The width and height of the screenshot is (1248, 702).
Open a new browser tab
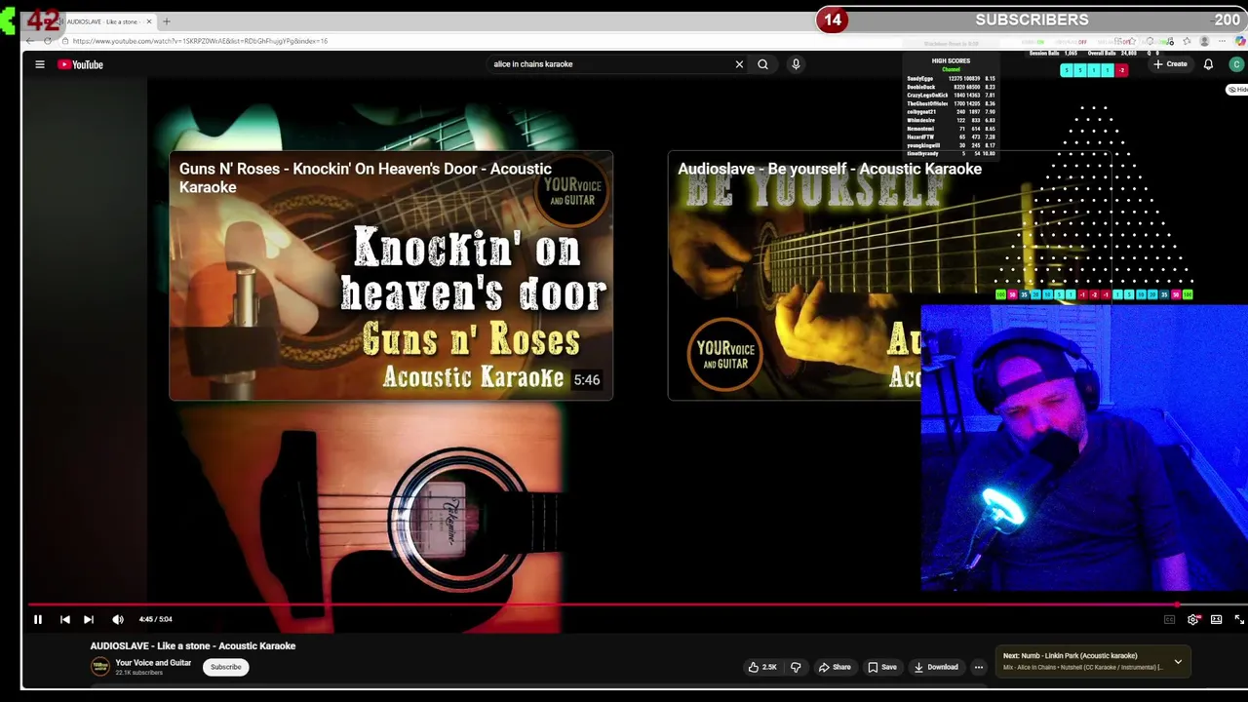(167, 21)
